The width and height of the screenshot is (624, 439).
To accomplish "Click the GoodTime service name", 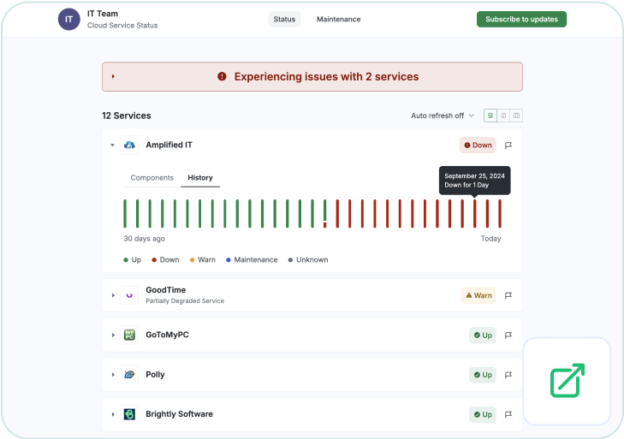I will pyautogui.click(x=165, y=290).
